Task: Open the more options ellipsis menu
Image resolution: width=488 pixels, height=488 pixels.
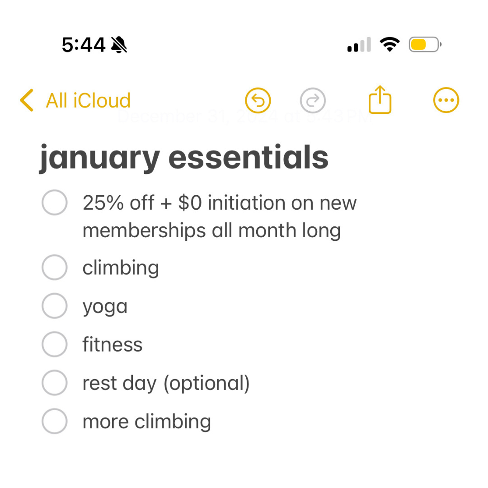Action: (x=446, y=100)
